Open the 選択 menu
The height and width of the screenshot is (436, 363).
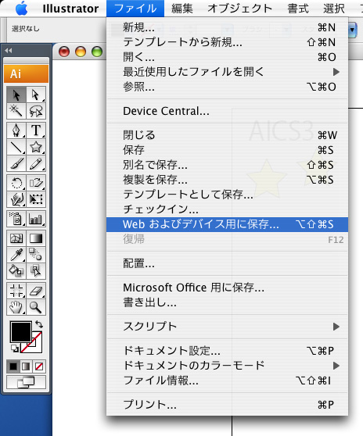tap(334, 9)
